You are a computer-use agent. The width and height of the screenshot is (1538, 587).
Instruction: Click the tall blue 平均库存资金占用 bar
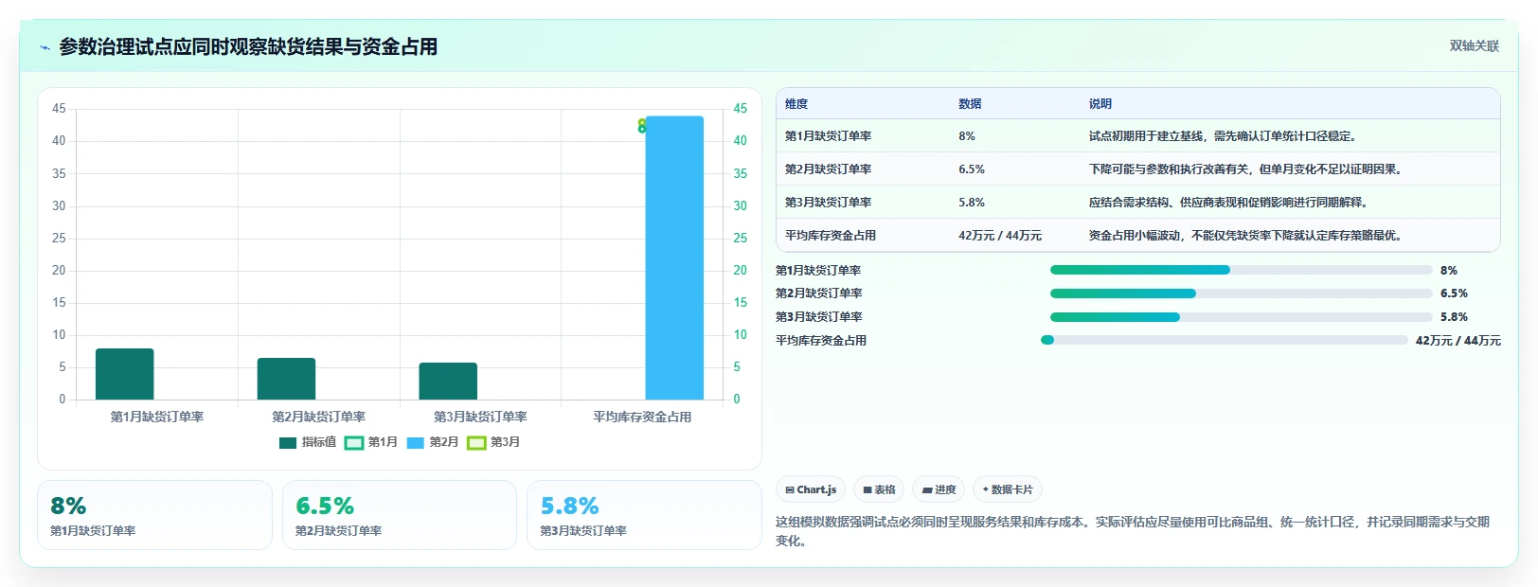tap(674, 258)
